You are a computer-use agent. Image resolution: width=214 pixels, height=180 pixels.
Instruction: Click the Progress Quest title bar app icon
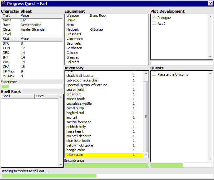point(3,3)
